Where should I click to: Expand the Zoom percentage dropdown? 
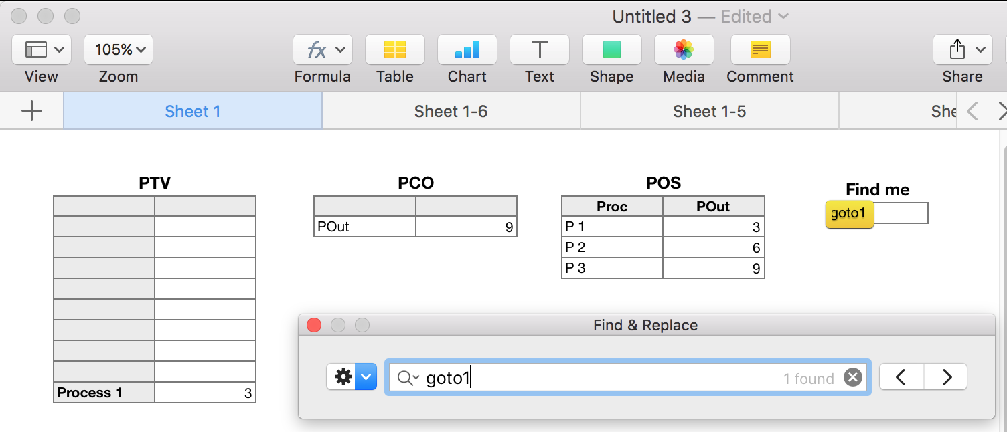119,49
